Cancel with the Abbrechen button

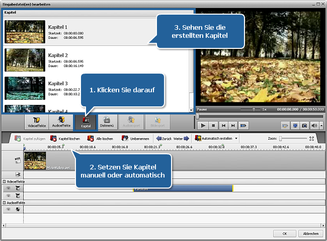311,233
